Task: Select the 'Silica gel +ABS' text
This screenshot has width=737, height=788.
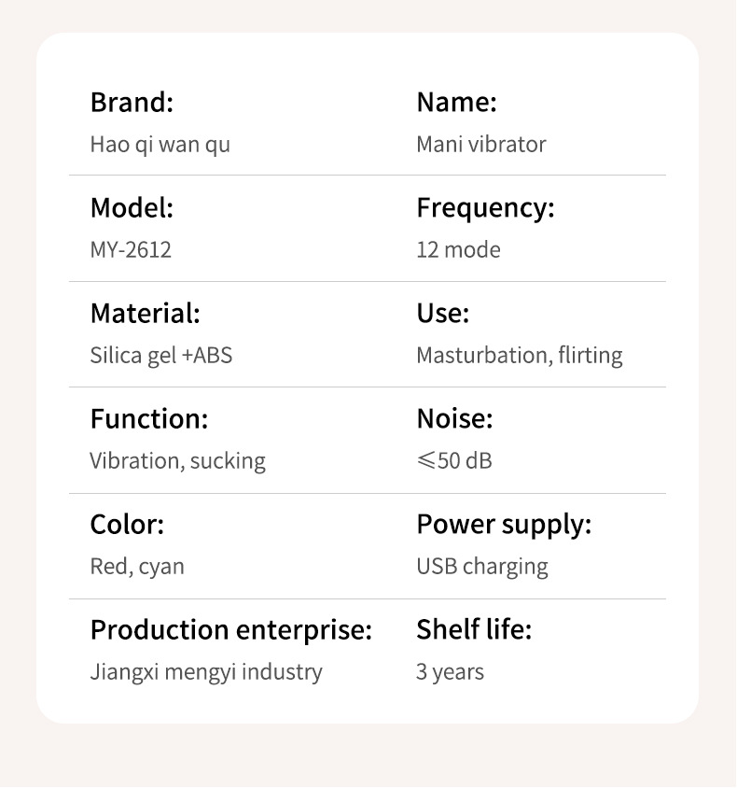Action: tap(160, 356)
